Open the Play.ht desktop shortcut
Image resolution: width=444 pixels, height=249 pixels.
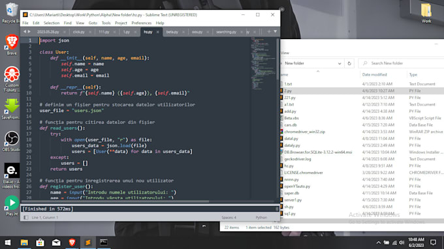pyautogui.click(x=12, y=205)
